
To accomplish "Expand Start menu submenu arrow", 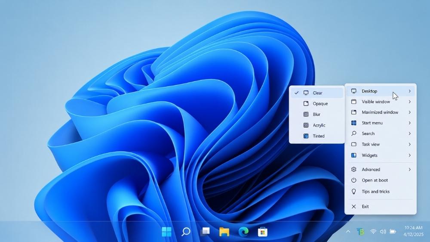I will tap(409, 123).
